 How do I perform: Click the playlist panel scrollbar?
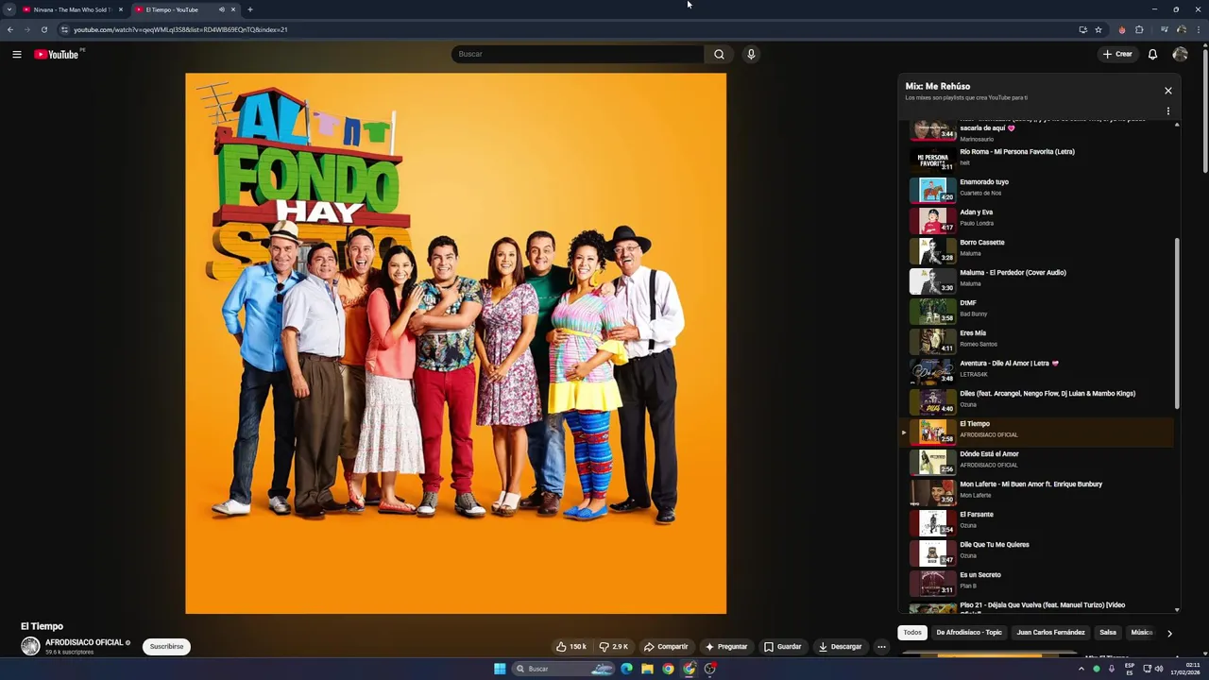1177,323
